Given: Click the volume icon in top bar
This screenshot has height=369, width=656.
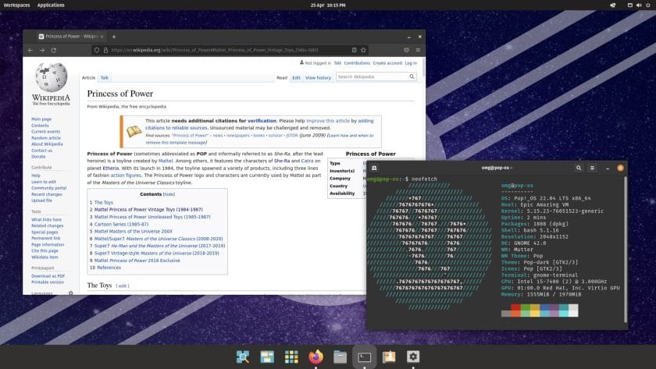Looking at the screenshot, I should point(639,5).
